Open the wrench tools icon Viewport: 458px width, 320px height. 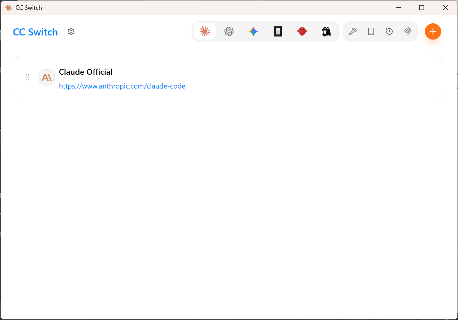pyautogui.click(x=353, y=31)
